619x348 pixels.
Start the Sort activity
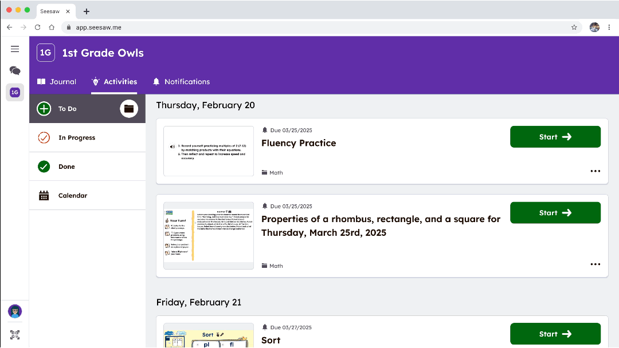[x=555, y=334]
